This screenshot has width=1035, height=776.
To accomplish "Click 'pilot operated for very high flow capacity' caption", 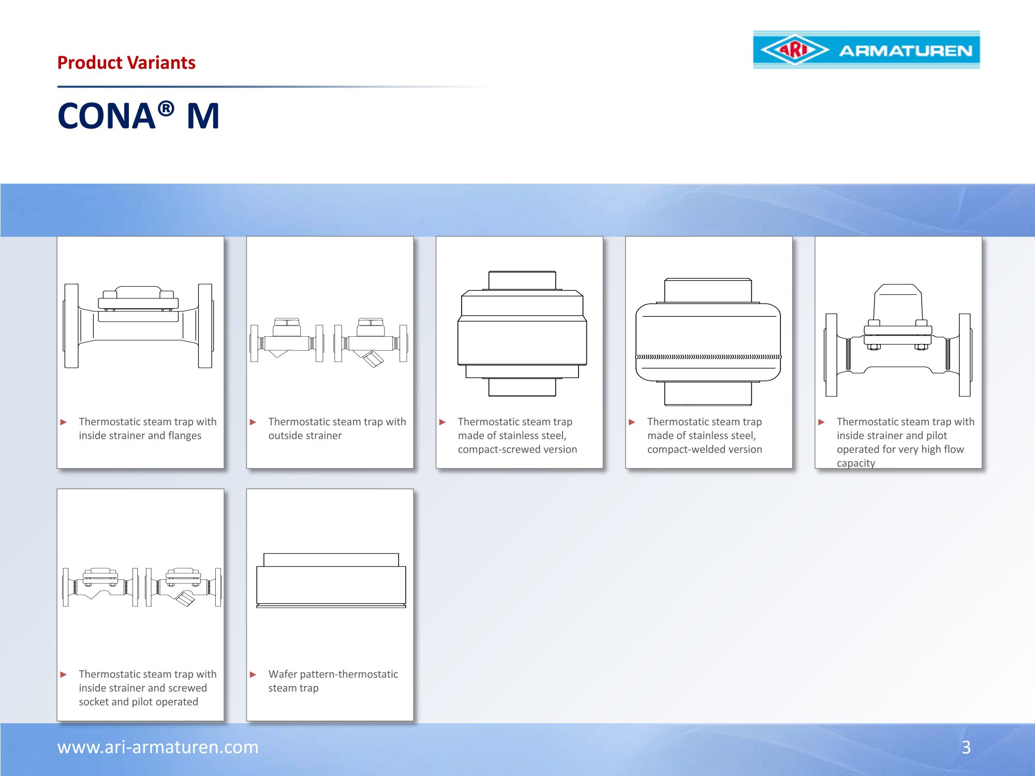I will (900, 450).
